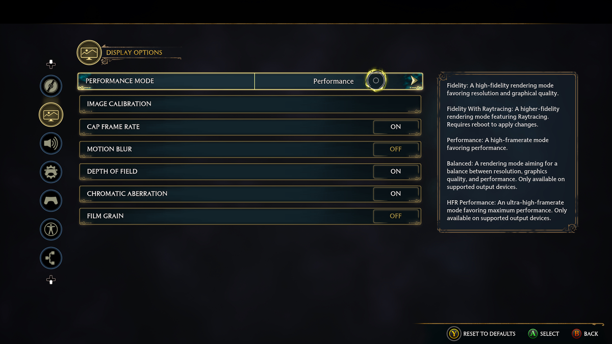Select the Controller Options gamepad icon

pyautogui.click(x=50, y=200)
